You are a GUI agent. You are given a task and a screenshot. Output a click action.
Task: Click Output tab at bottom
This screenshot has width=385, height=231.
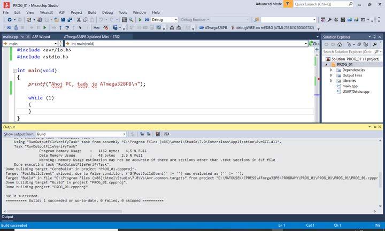(7, 217)
